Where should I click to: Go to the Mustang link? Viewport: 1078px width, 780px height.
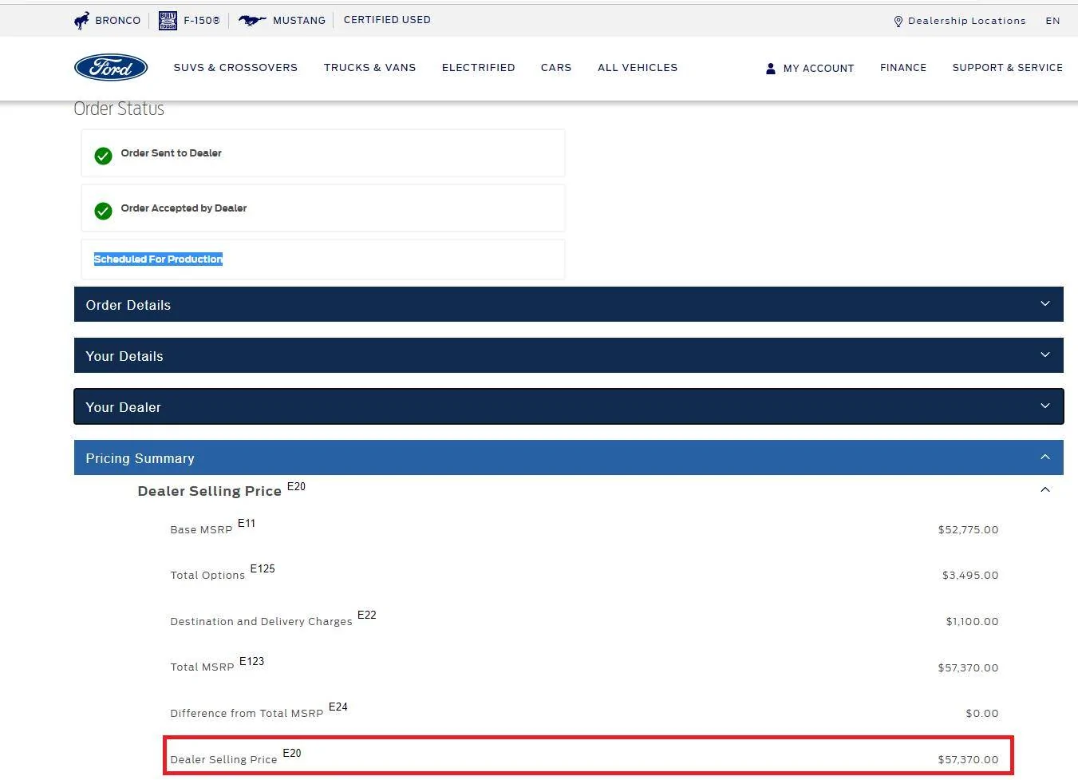click(x=299, y=21)
